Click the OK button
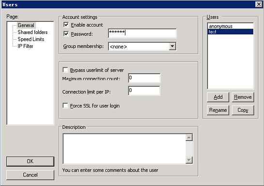The height and width of the screenshot is (186, 264). (x=30, y=161)
